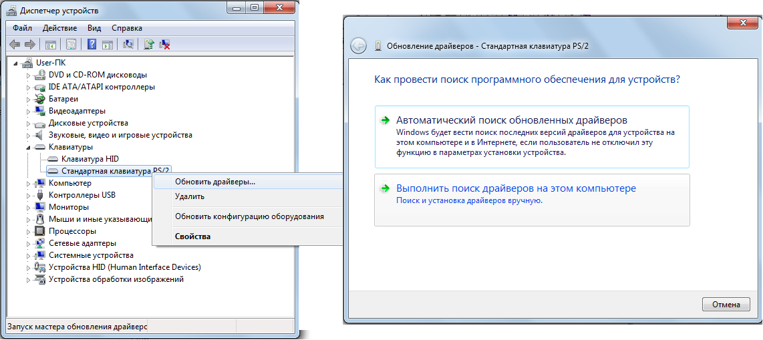Expand the Системные устройства node

click(x=28, y=255)
